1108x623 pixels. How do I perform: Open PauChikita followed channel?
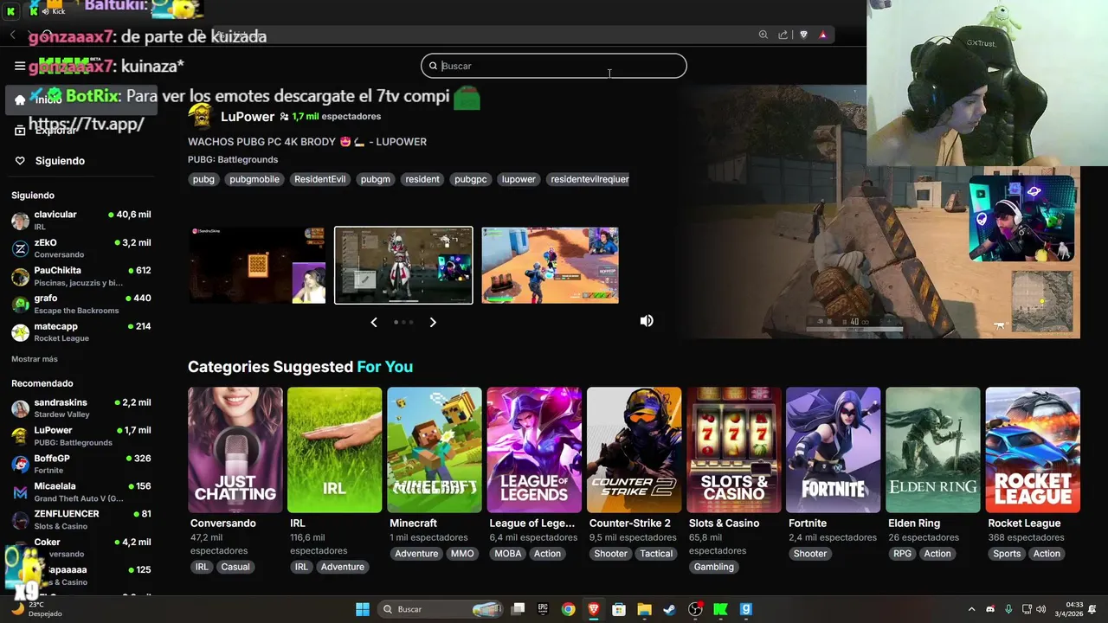(x=81, y=276)
